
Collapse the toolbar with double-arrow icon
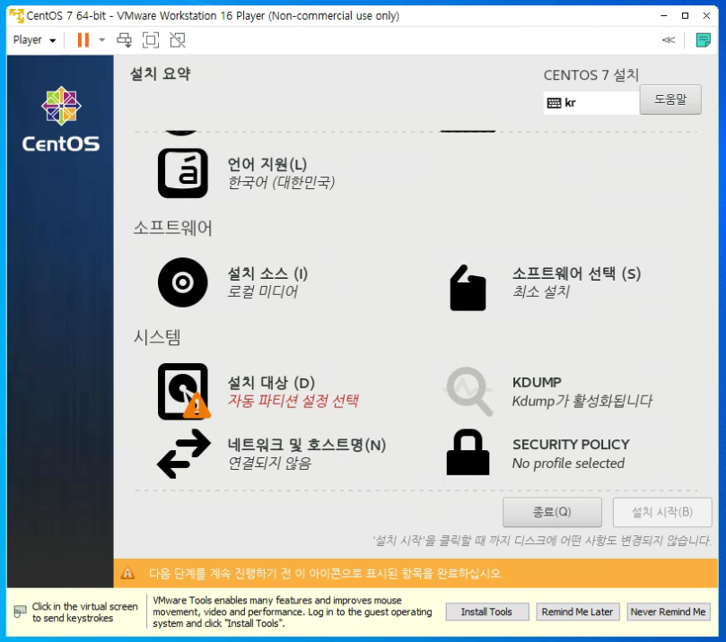tap(669, 40)
